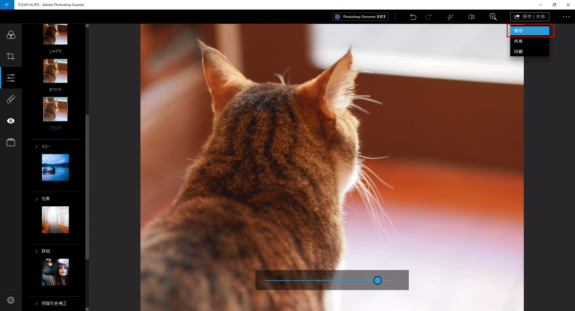Viewport: 575px width, 311px height.
Task: Choose 印刷 from the dropdown menu
Action: [x=529, y=51]
